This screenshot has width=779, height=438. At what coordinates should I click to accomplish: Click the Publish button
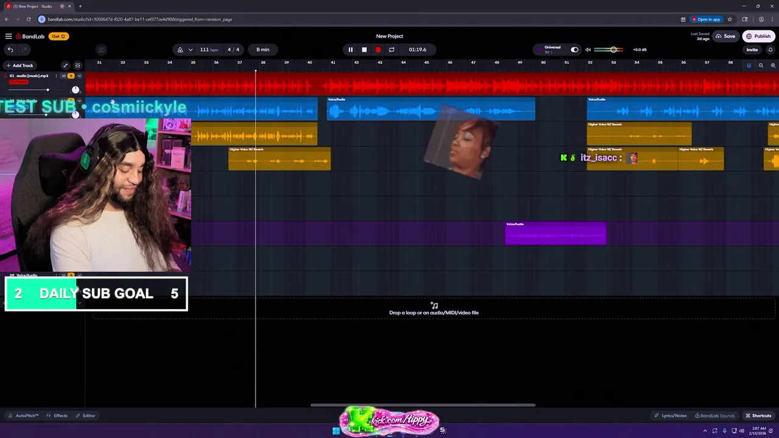[758, 36]
